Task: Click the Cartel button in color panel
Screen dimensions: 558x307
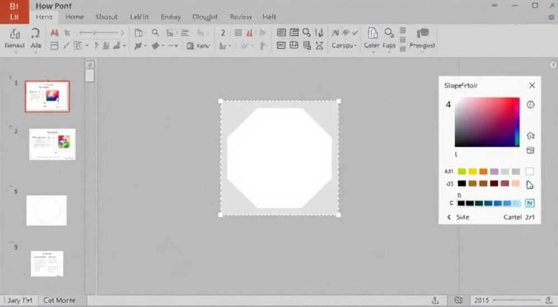Action: click(512, 217)
